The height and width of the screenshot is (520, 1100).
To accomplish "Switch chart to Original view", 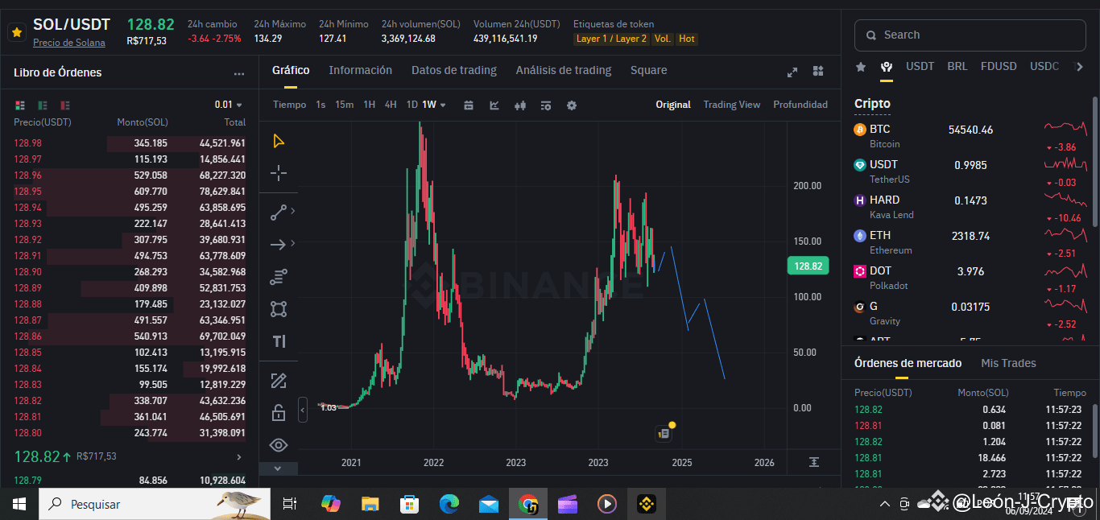I will (673, 105).
